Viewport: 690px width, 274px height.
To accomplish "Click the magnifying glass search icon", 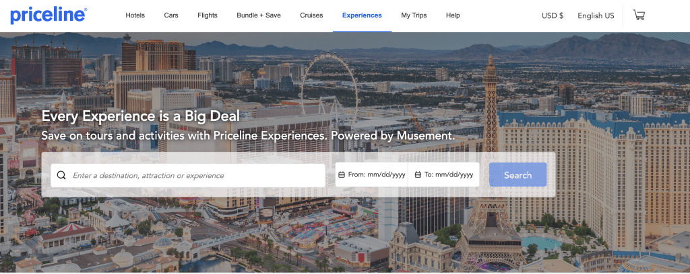I will tap(61, 175).
